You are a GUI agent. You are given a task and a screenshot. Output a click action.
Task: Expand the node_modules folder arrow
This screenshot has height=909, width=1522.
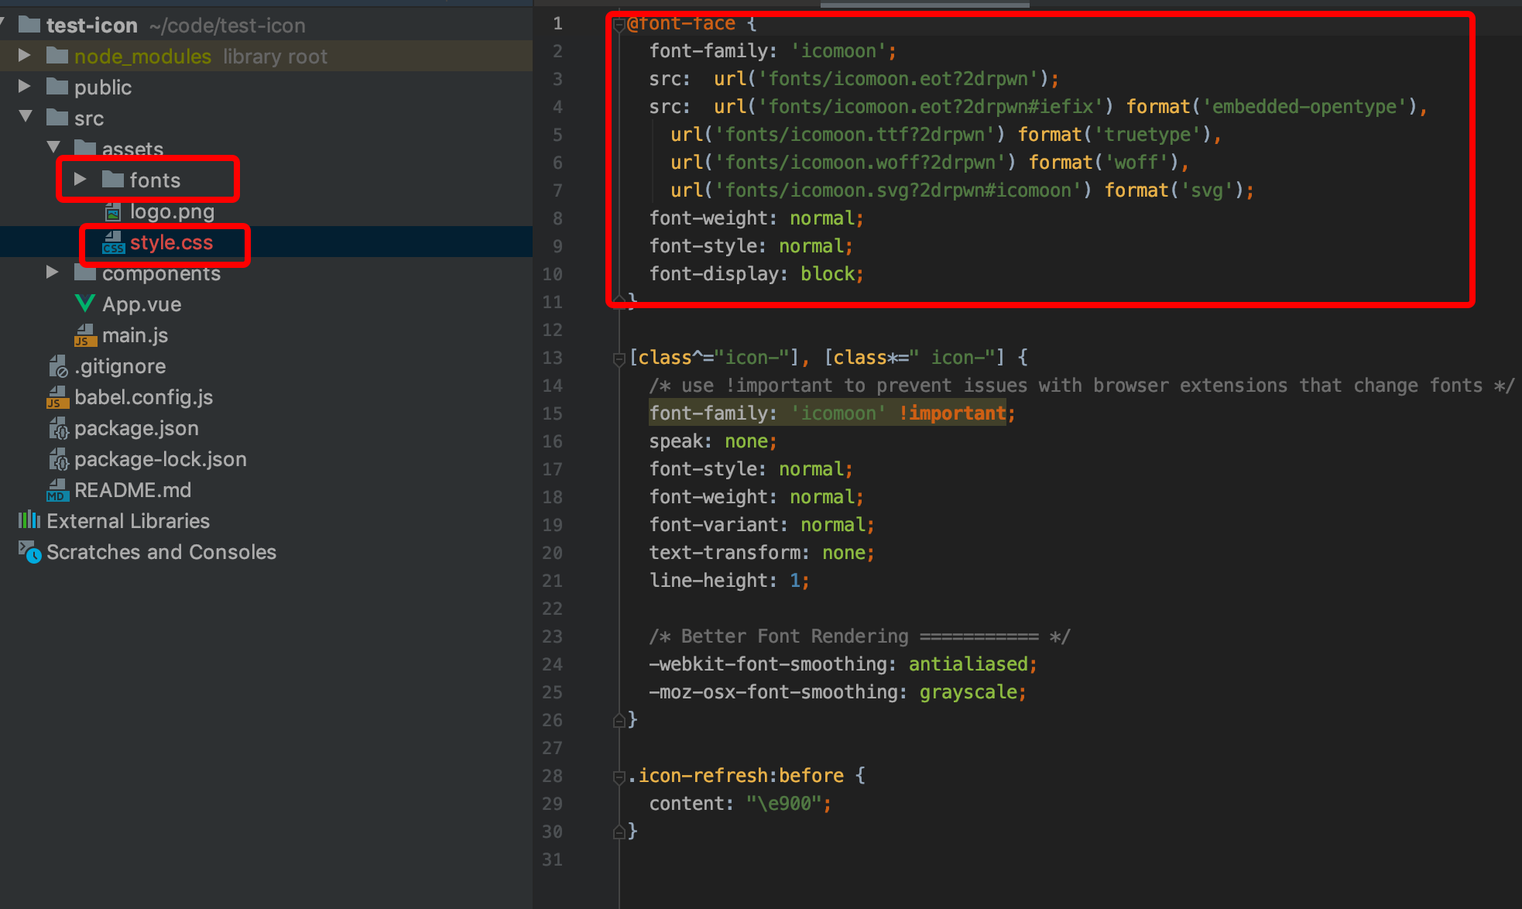click(24, 56)
